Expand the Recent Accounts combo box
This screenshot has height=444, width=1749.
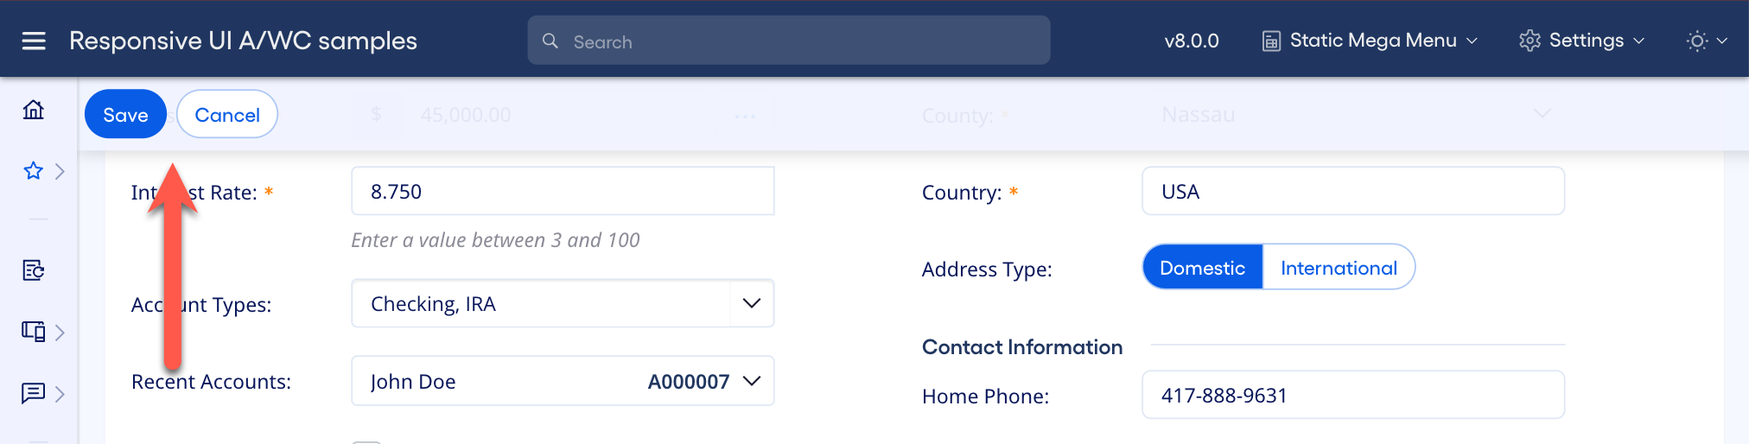(x=751, y=381)
